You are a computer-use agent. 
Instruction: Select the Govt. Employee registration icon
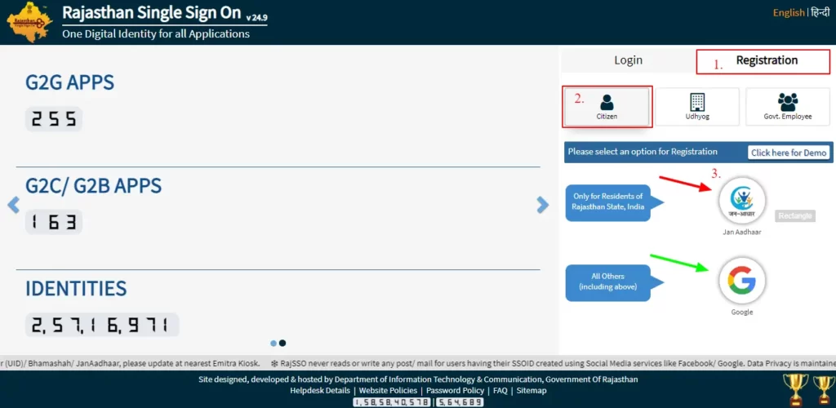click(x=788, y=107)
